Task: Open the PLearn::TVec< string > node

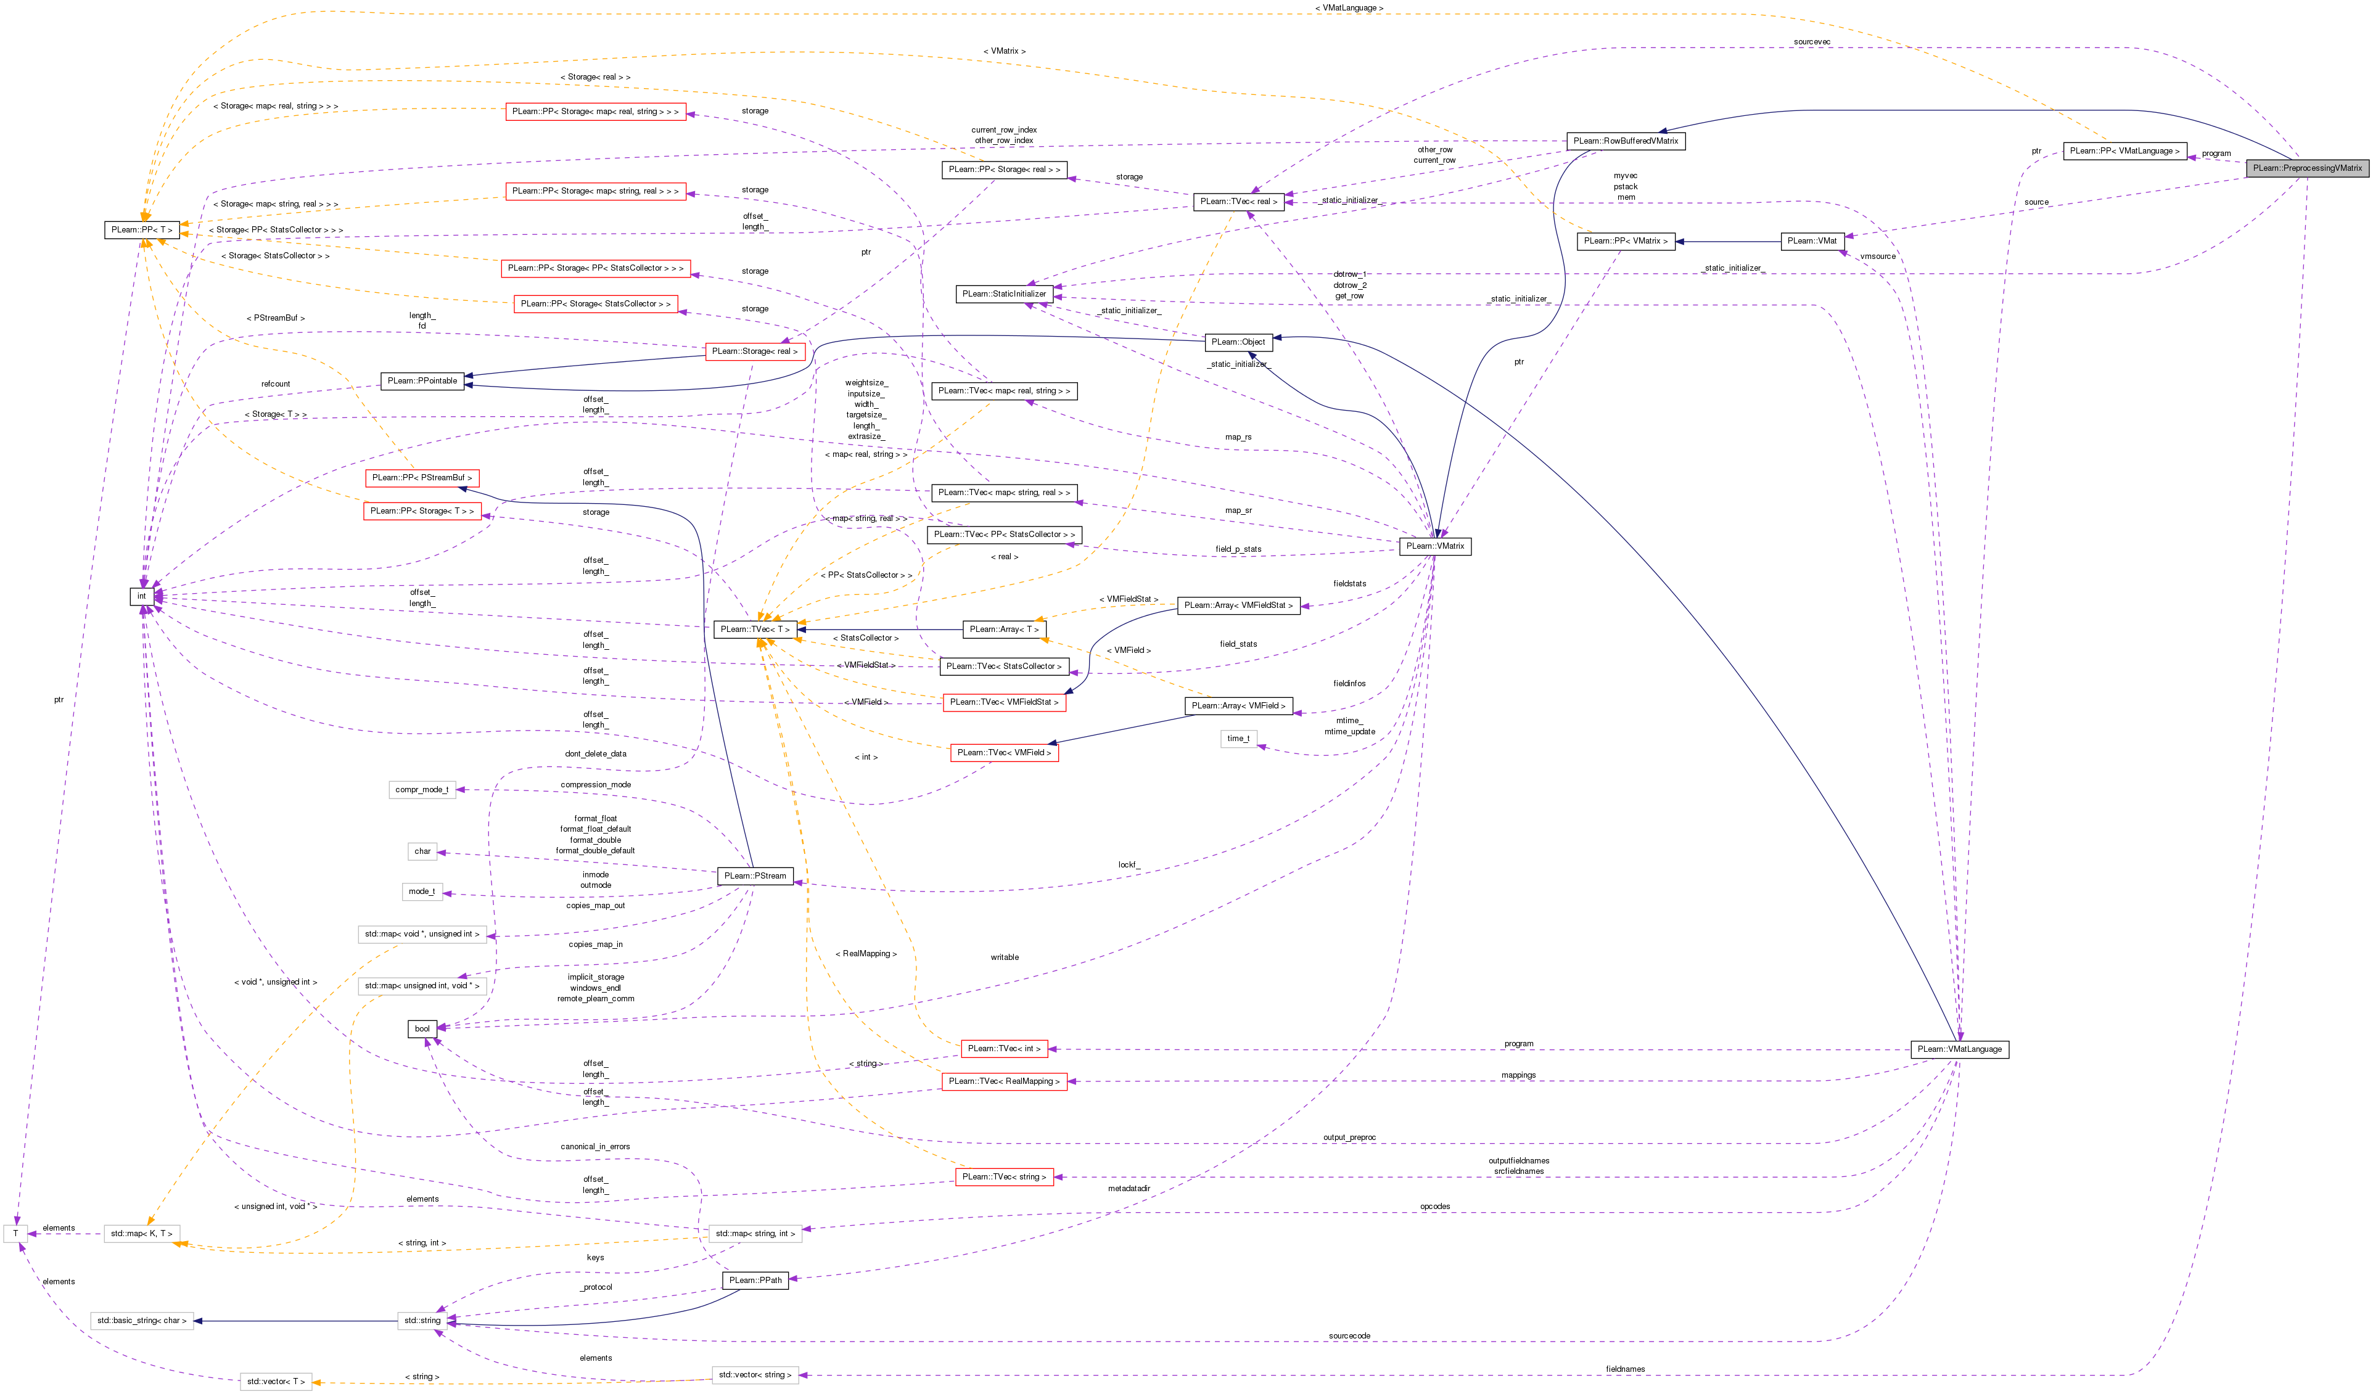Action: [1004, 1178]
